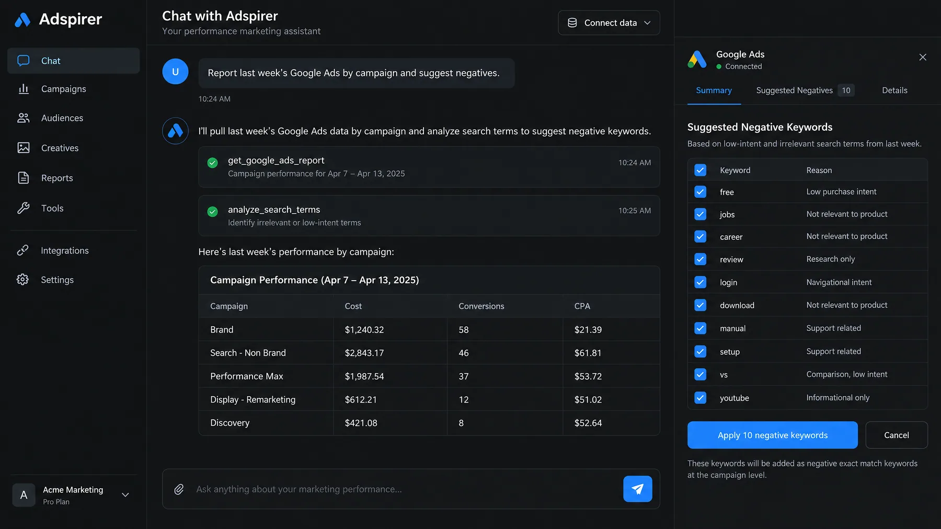Click Apply 10 negative keywords button
This screenshot has width=941, height=529.
tap(772, 435)
